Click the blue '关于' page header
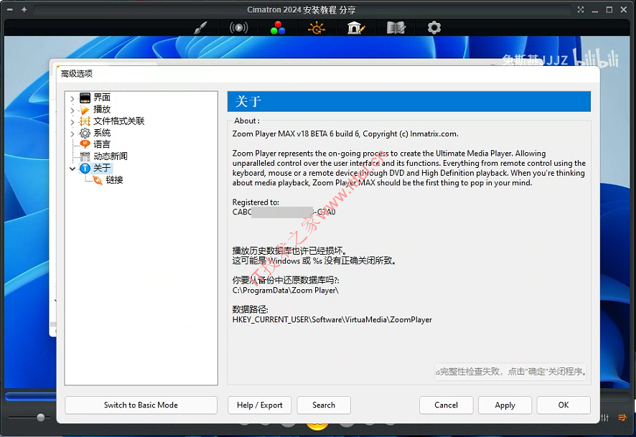The height and width of the screenshot is (437, 636). (409, 101)
